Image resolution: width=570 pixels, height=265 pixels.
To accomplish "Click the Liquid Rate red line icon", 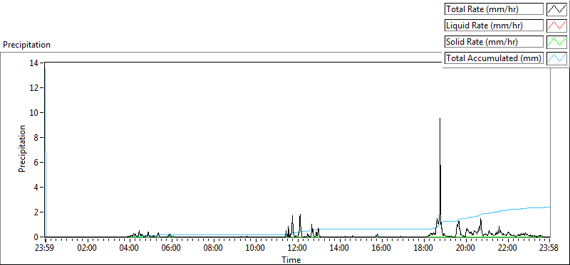I will click(x=556, y=26).
